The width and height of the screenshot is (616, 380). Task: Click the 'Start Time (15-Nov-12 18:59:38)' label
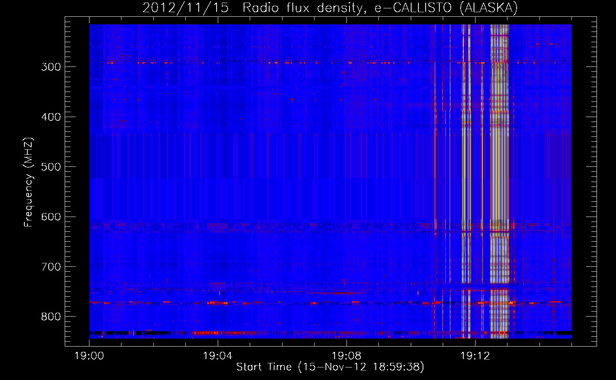(x=330, y=367)
